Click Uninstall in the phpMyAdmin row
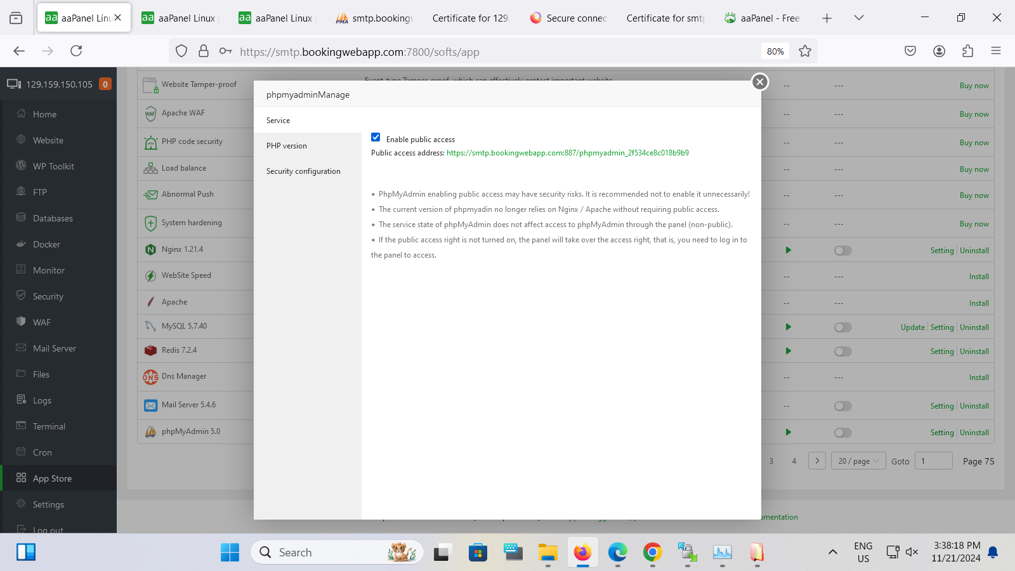 point(974,433)
